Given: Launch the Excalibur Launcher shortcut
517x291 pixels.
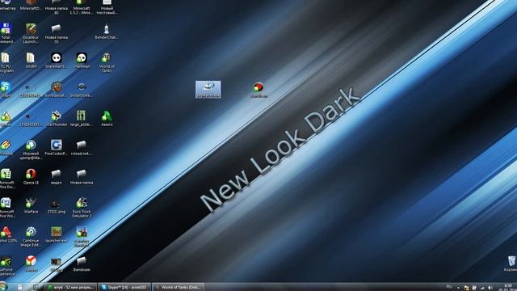Looking at the screenshot, I should point(31,33).
